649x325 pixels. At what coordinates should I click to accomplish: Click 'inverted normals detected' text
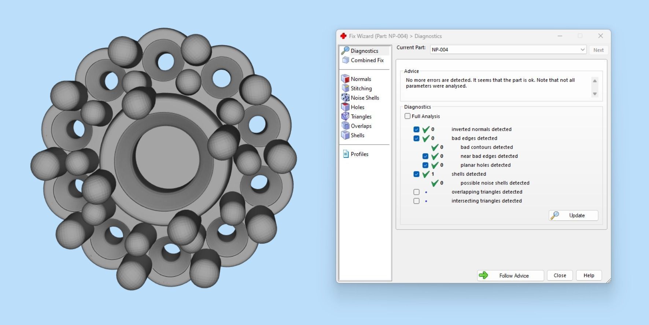pyautogui.click(x=481, y=129)
